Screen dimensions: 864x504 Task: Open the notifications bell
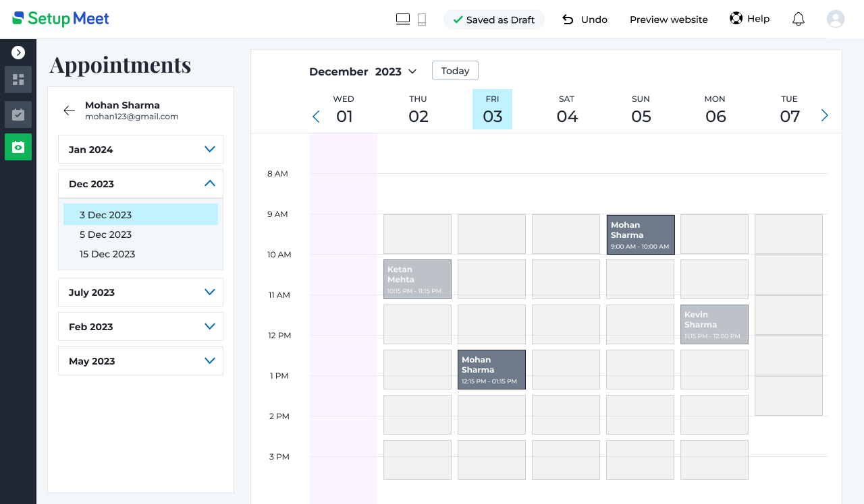[x=798, y=19]
